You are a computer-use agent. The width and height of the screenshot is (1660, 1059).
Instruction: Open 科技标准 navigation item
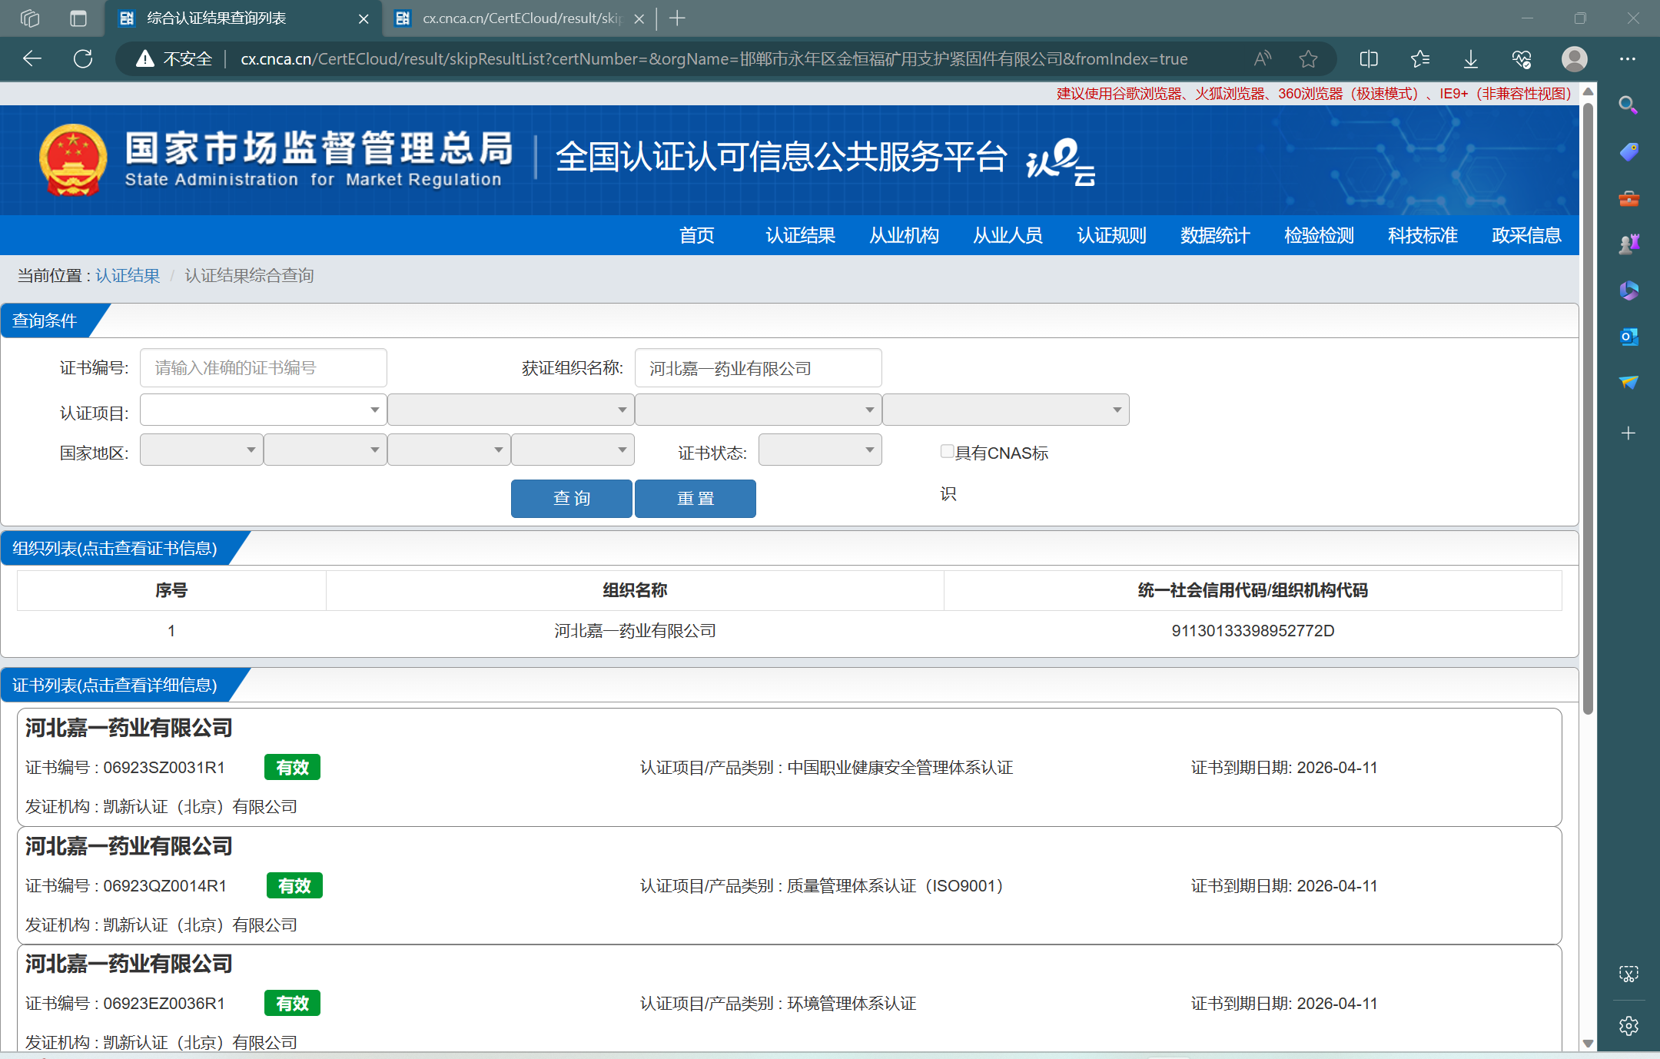(1423, 235)
